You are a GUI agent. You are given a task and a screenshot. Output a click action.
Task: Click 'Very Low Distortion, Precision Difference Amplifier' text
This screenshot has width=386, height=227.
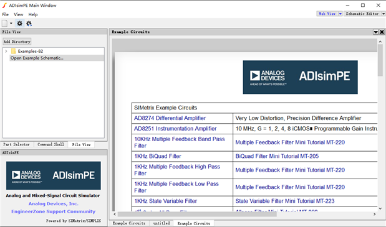click(298, 118)
